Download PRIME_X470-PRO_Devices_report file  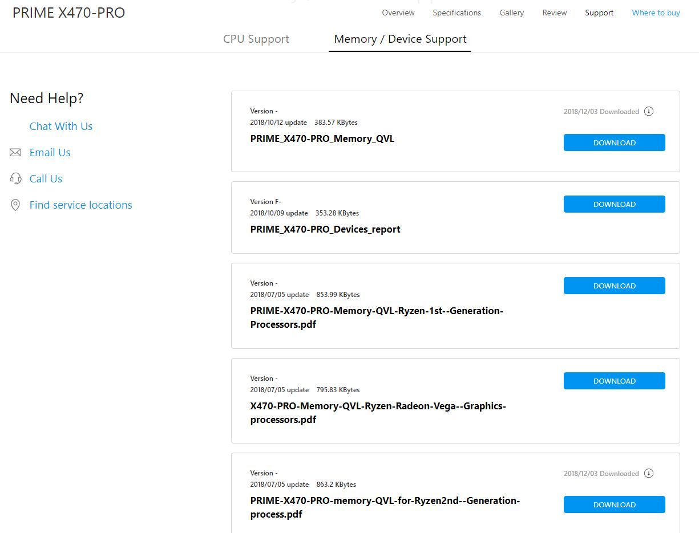point(614,204)
